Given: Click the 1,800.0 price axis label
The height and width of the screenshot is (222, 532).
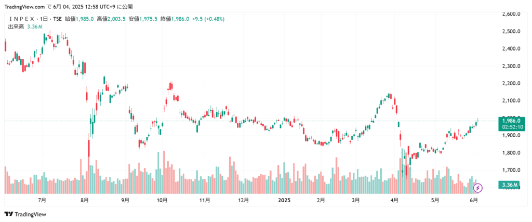Looking at the screenshot, I should pyautogui.click(x=511, y=153).
